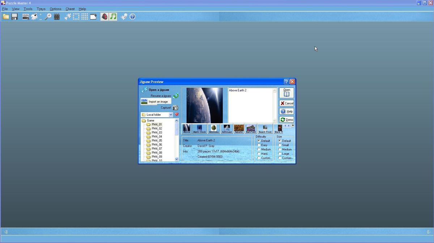
Task: Click the Open a jigsaw puzzle icon
Action: pos(144,90)
